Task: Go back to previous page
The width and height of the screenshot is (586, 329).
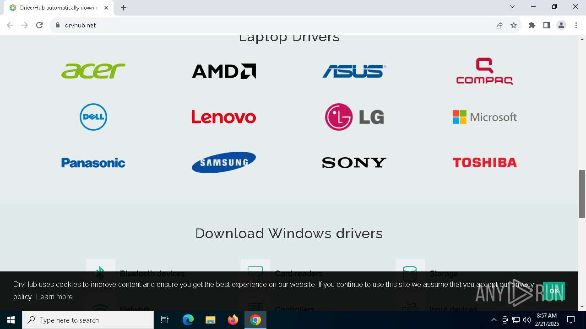Action: tap(10, 25)
